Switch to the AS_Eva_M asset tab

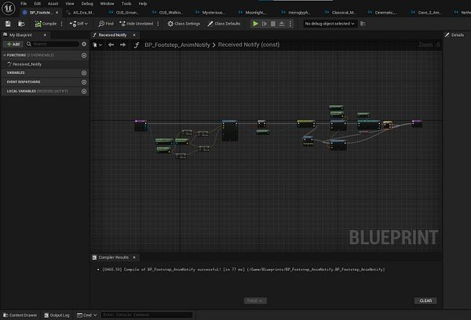[x=83, y=13]
